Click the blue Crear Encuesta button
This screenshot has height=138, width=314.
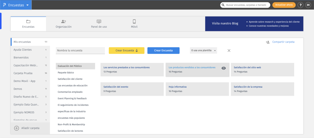[163, 50]
